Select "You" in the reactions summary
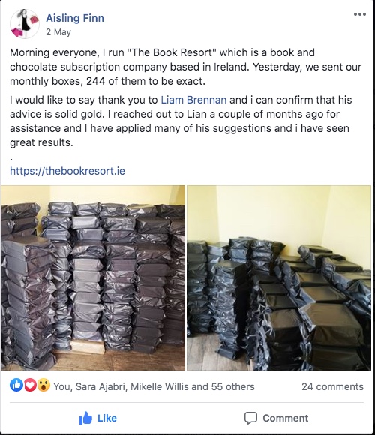Screen dimensions: 375x435 tap(63, 386)
